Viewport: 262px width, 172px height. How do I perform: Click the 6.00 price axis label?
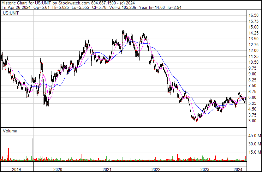[x=252, y=98]
